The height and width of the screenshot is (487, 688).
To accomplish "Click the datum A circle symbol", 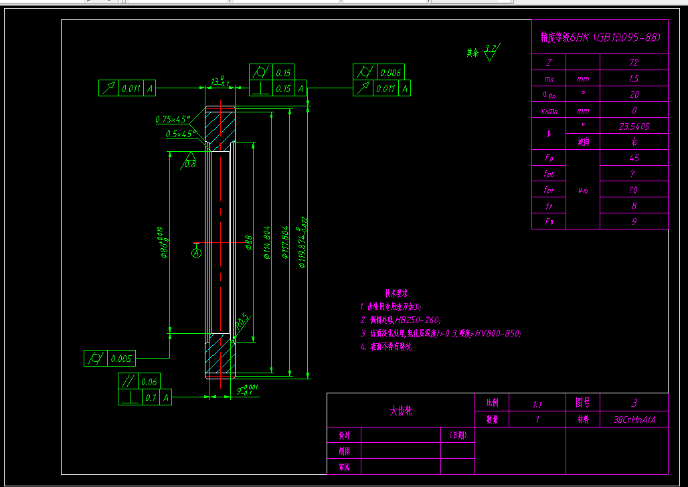I will (197, 253).
